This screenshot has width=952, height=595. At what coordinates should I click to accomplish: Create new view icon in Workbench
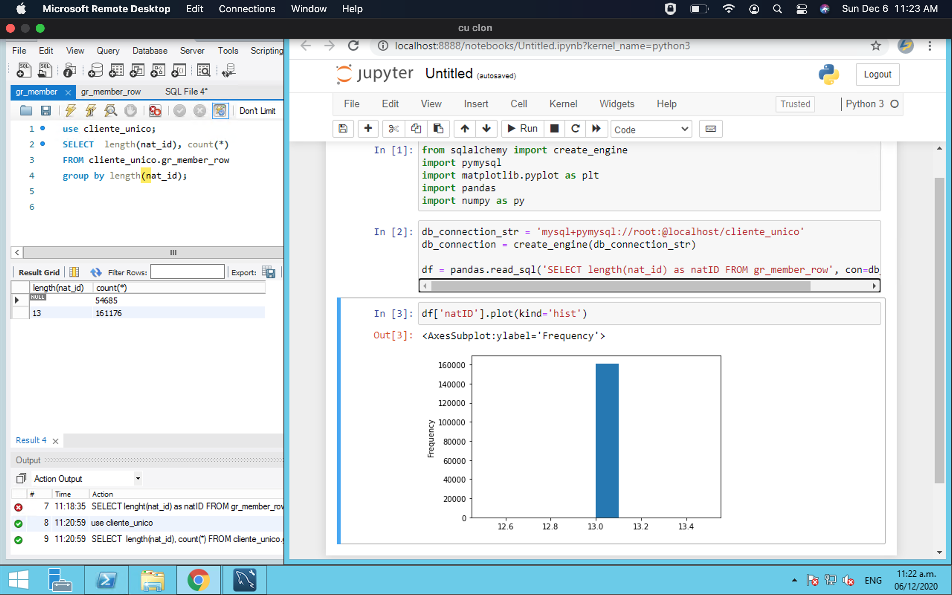pyautogui.click(x=137, y=70)
